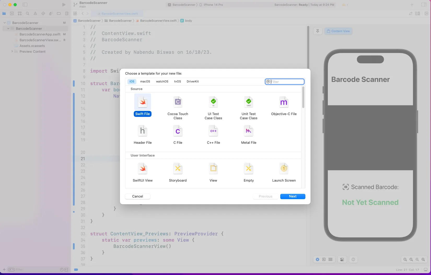Zoom in the canvas preview
The width and height of the screenshot is (431, 275).
point(423,260)
